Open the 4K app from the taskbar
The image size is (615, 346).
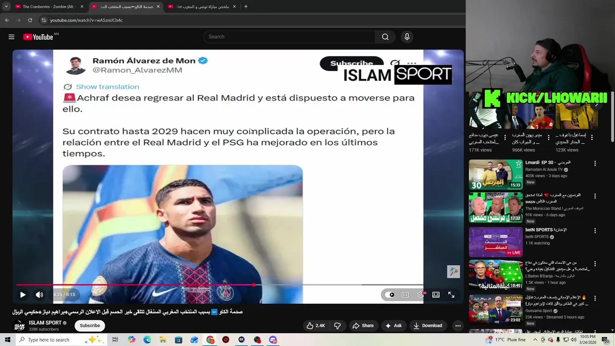tap(242, 340)
